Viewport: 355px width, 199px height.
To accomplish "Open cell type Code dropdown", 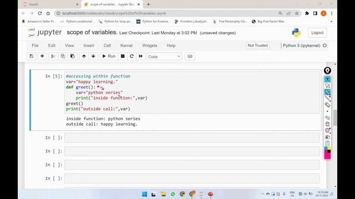I will tap(164, 56).
